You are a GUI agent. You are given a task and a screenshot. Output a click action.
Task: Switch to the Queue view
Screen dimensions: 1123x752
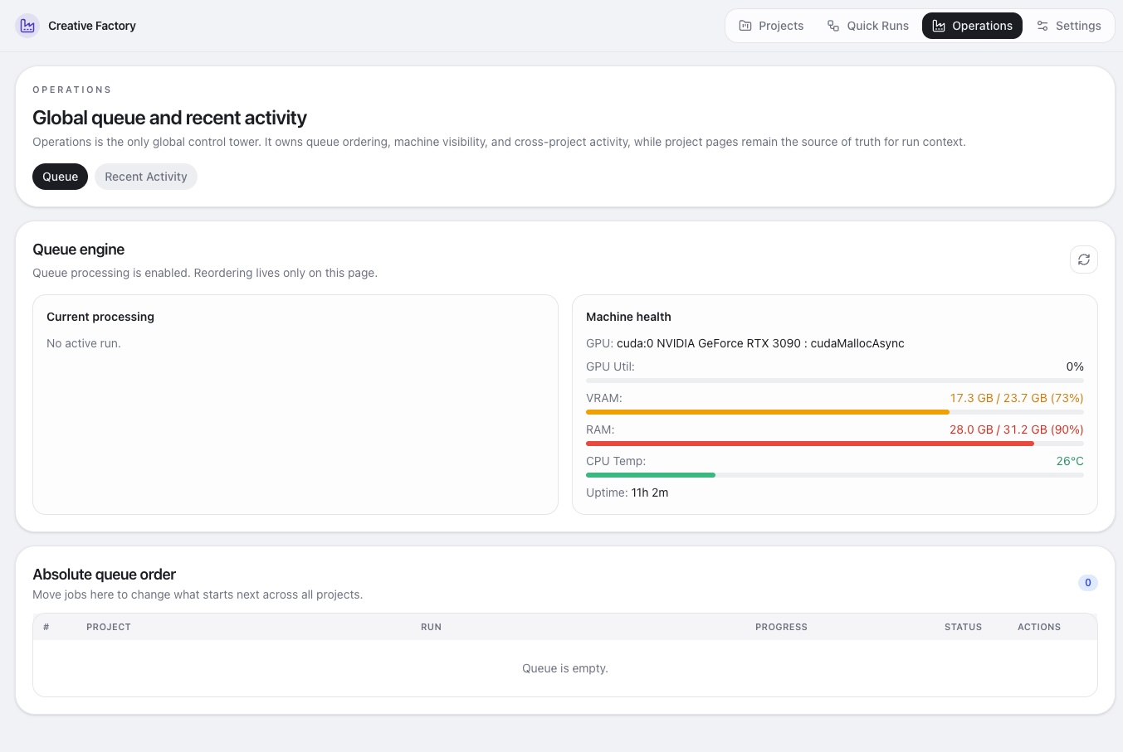[x=60, y=177]
